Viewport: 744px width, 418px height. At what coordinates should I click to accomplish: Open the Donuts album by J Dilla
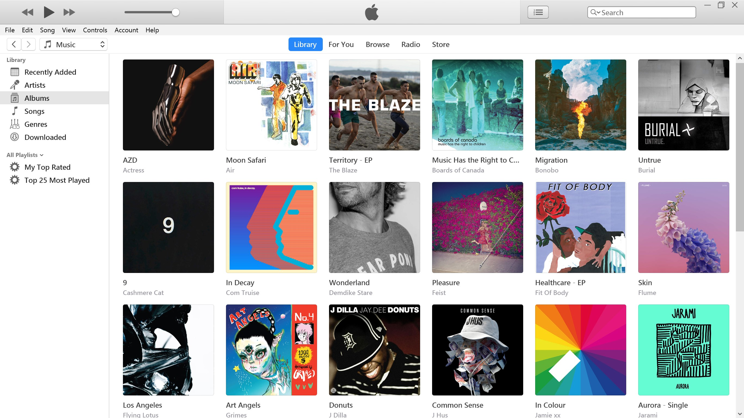tap(374, 350)
